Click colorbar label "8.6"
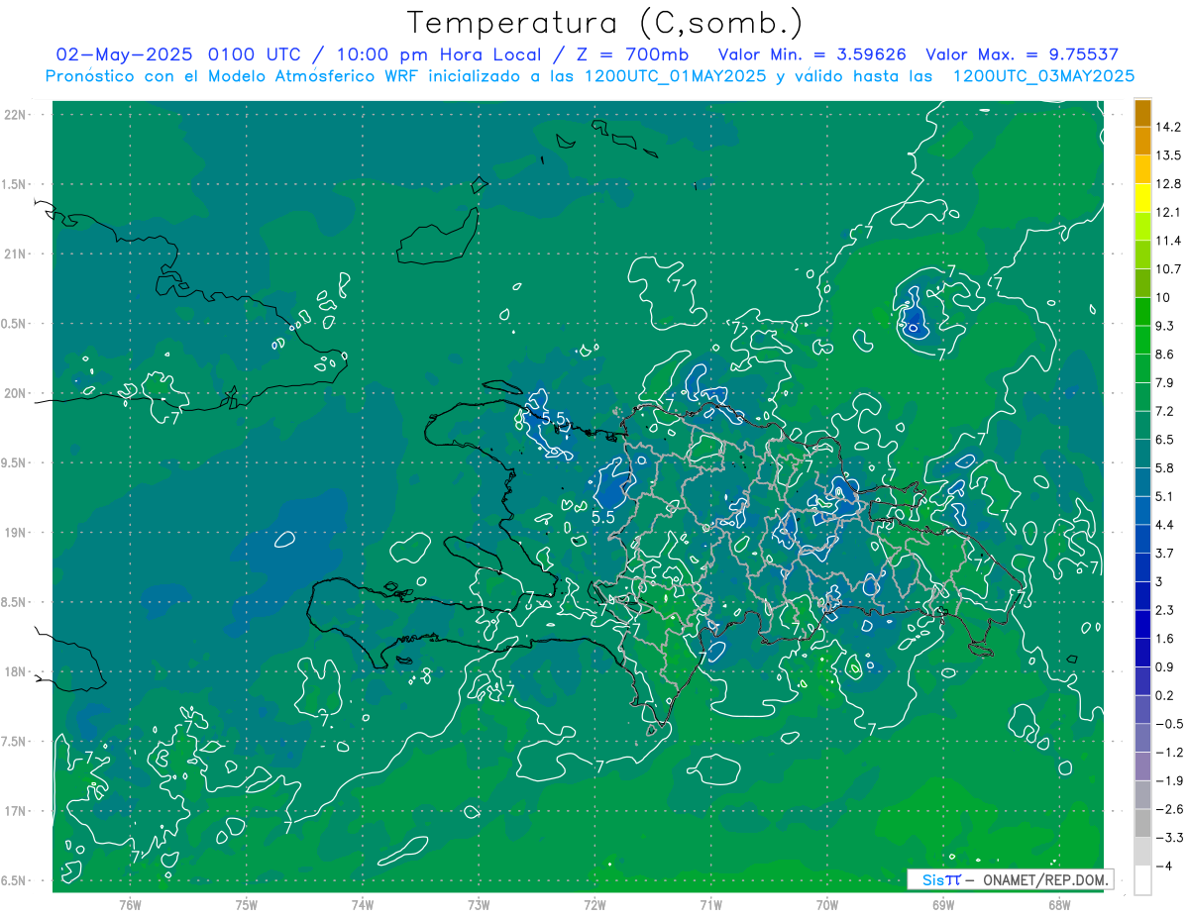1189x918 pixels. pos(1164,355)
